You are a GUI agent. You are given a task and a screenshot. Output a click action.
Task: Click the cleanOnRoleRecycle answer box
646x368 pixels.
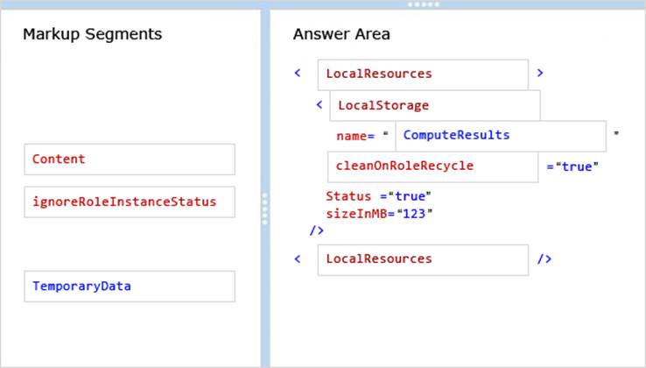click(x=432, y=166)
